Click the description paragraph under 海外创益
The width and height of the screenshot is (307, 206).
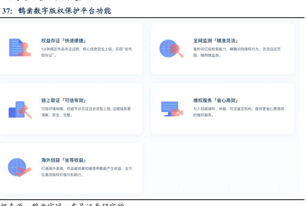[86, 171]
